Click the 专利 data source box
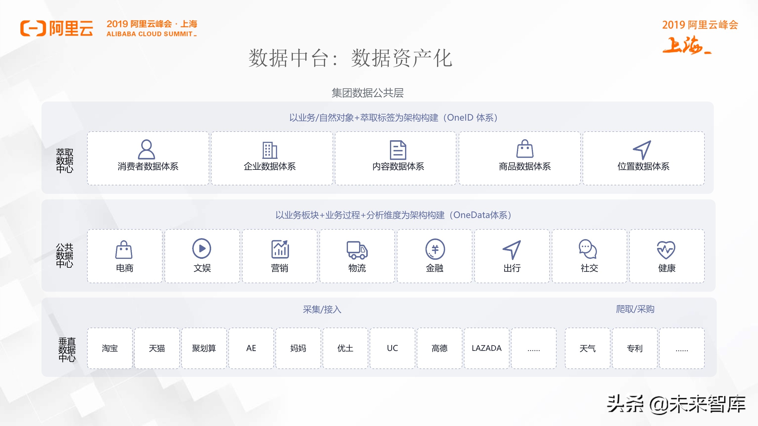The width and height of the screenshot is (758, 426). [635, 348]
